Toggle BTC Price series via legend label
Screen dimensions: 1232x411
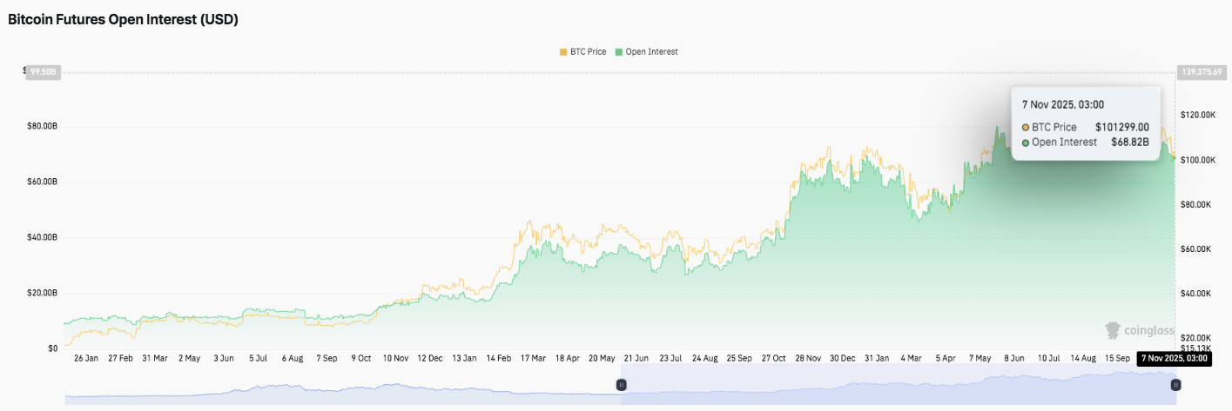click(x=589, y=52)
